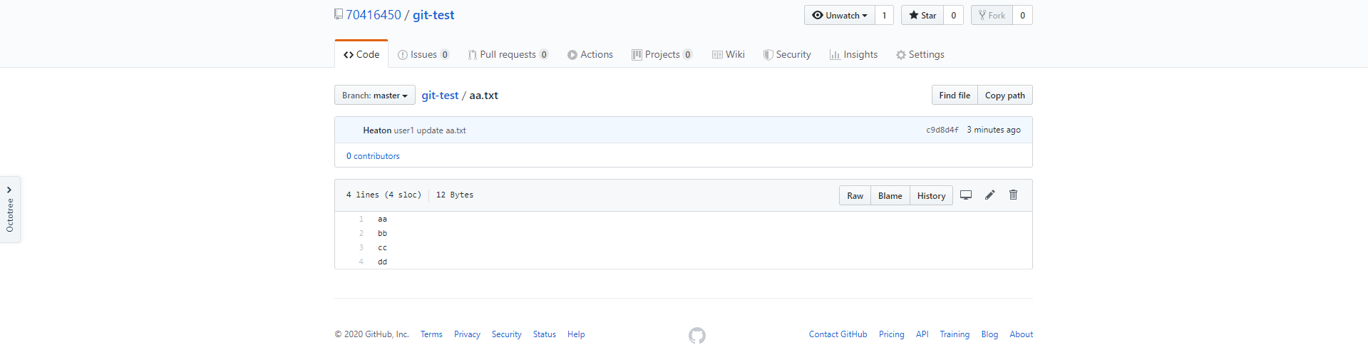Image resolution: width=1368 pixels, height=345 pixels.
Task: Open the Security tab
Action: [x=787, y=54]
